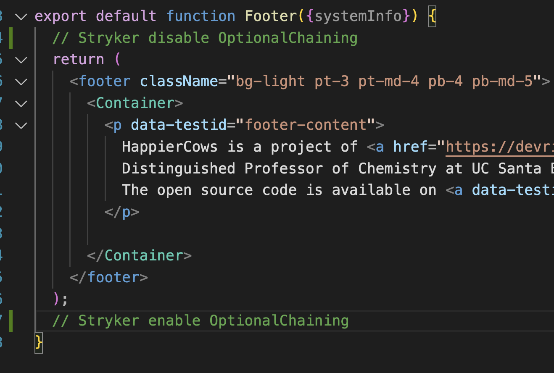Click the return keyword
The width and height of the screenshot is (554, 373).
78,59
